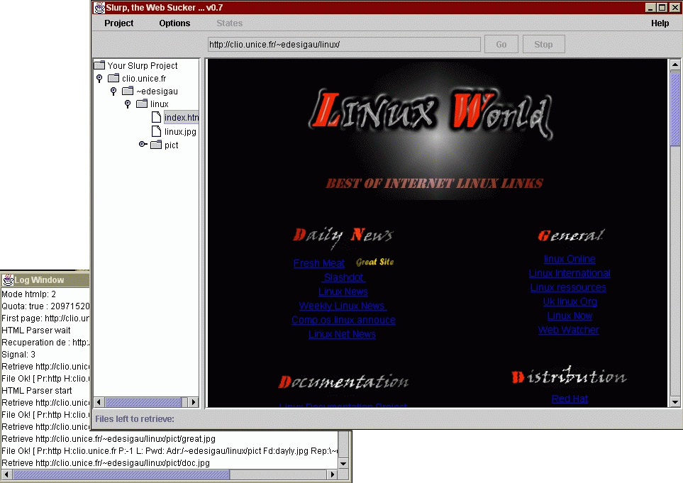Expand the pict folder node
Viewport: 683px width, 483px height.
[143, 145]
